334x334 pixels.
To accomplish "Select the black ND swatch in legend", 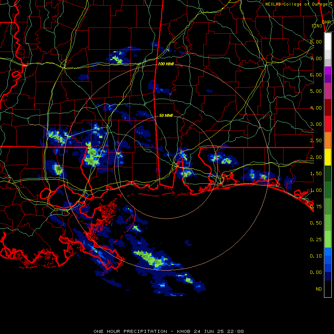I will tap(328, 289).
